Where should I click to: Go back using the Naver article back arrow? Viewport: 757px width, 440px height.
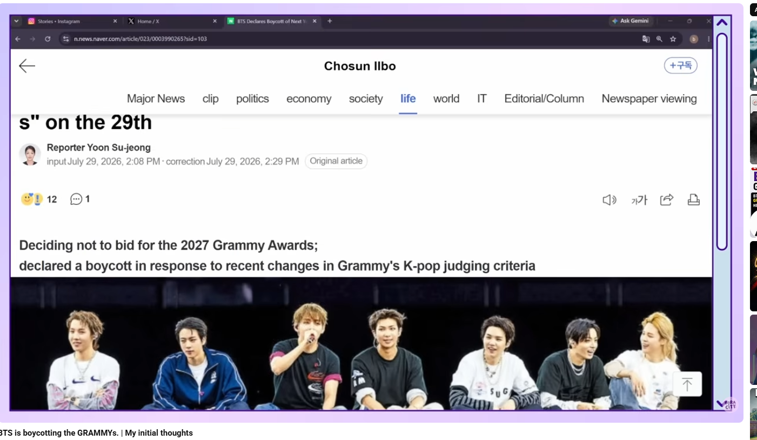tap(27, 66)
